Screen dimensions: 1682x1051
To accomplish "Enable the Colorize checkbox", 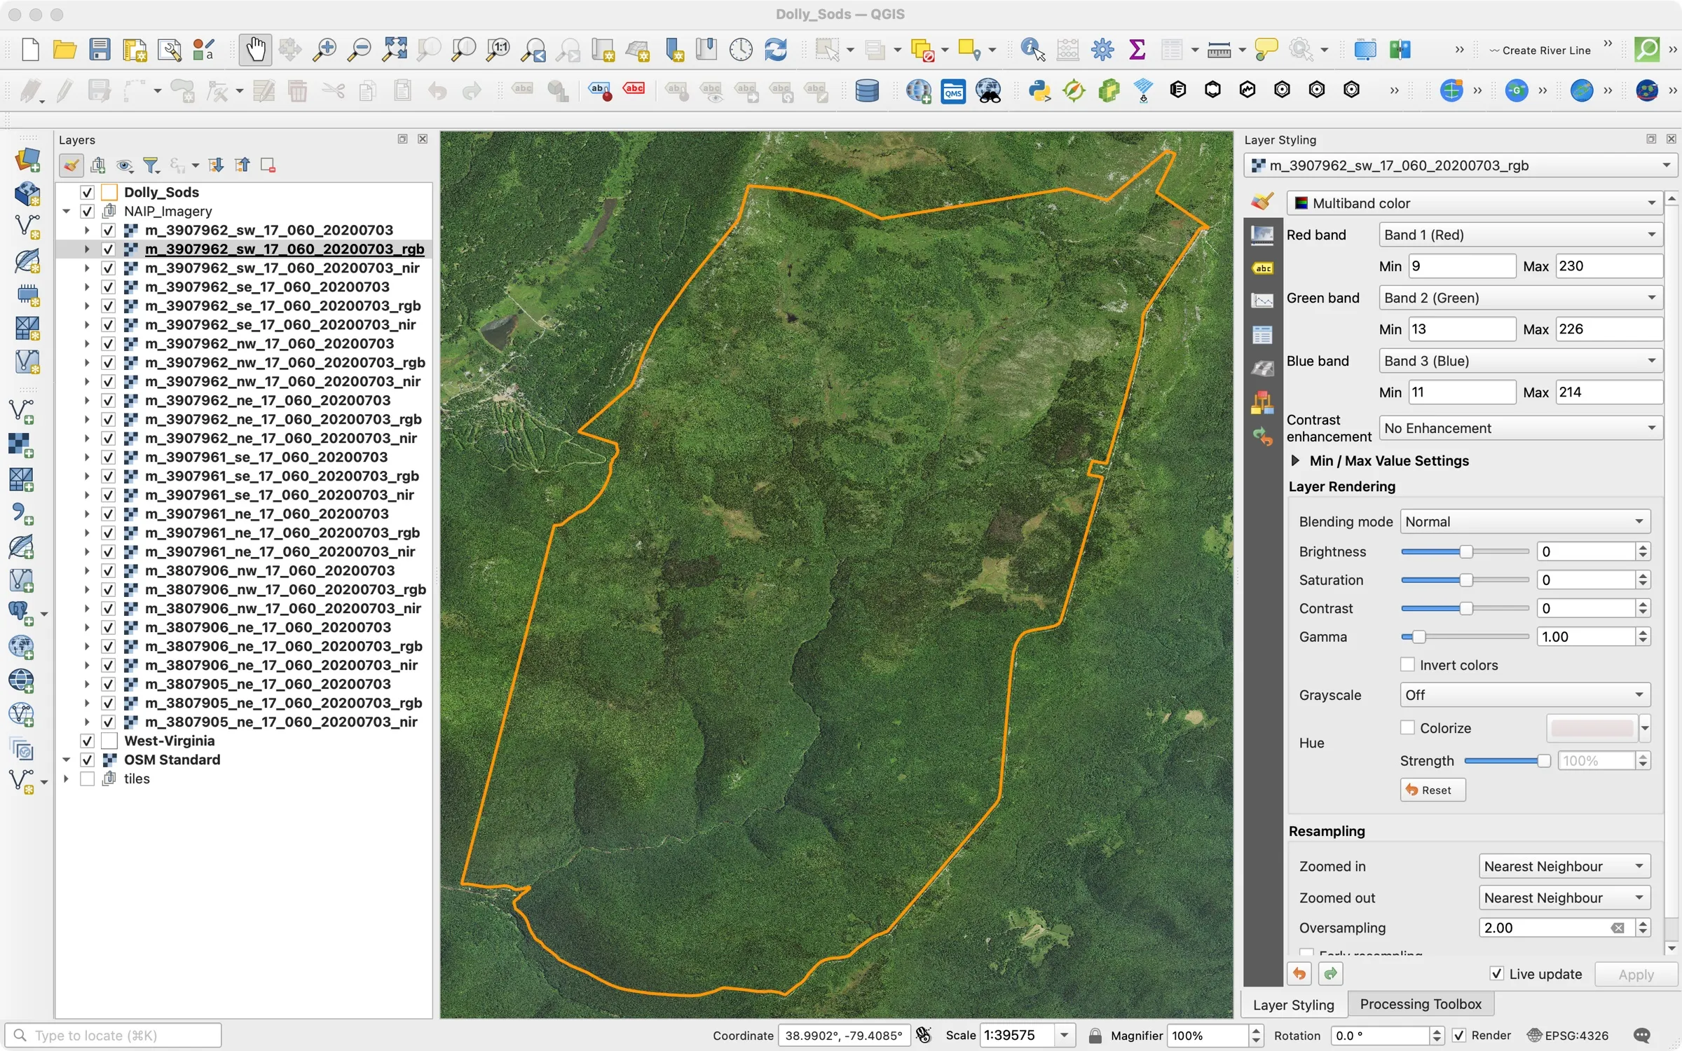I will pyautogui.click(x=1407, y=727).
